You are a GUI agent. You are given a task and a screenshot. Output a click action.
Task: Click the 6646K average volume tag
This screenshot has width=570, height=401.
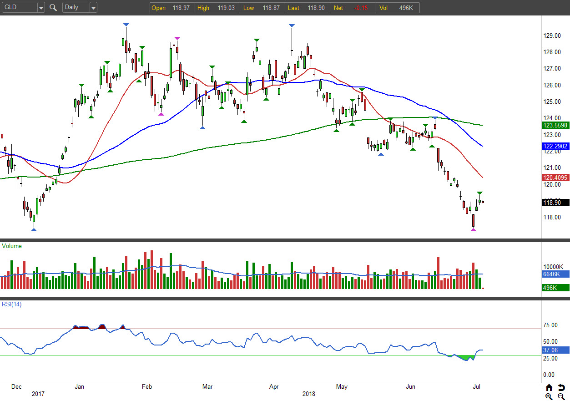(555, 274)
